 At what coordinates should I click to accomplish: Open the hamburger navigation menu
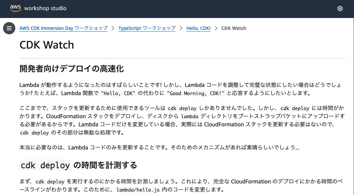click(x=9, y=28)
